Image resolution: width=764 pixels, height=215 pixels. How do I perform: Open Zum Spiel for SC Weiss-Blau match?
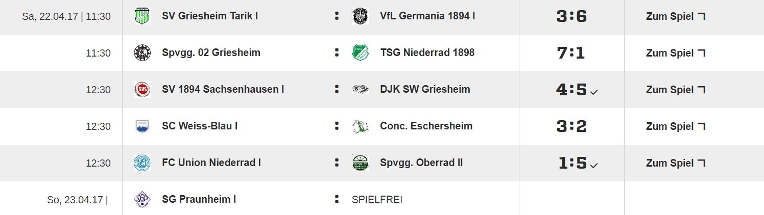(x=676, y=126)
